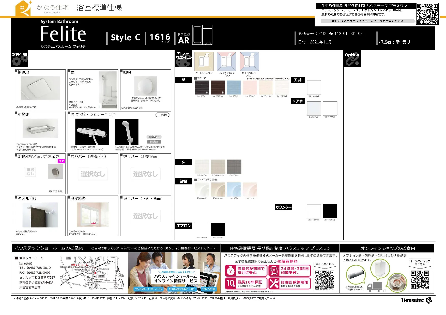Pick the ウェーブピンク wall swatch
This screenshot has height=315, width=446.
pos(250,88)
